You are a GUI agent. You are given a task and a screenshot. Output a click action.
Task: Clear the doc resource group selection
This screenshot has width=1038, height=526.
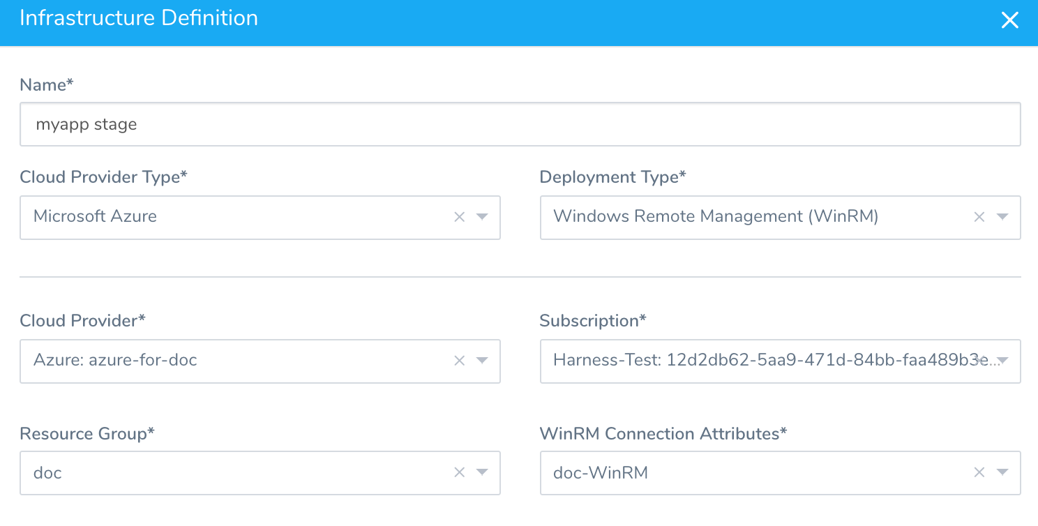pyautogui.click(x=459, y=472)
